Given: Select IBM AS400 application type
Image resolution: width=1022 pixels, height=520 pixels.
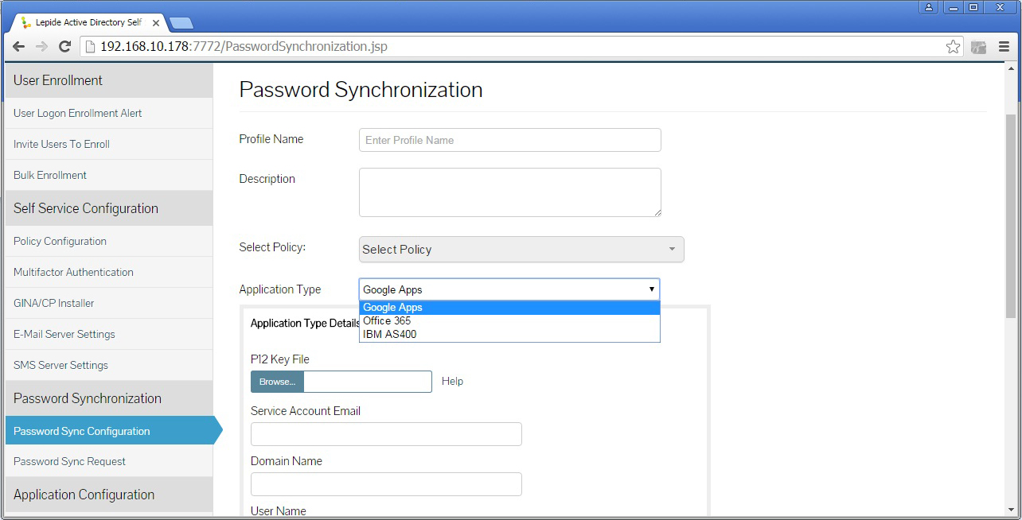Looking at the screenshot, I should pos(389,335).
